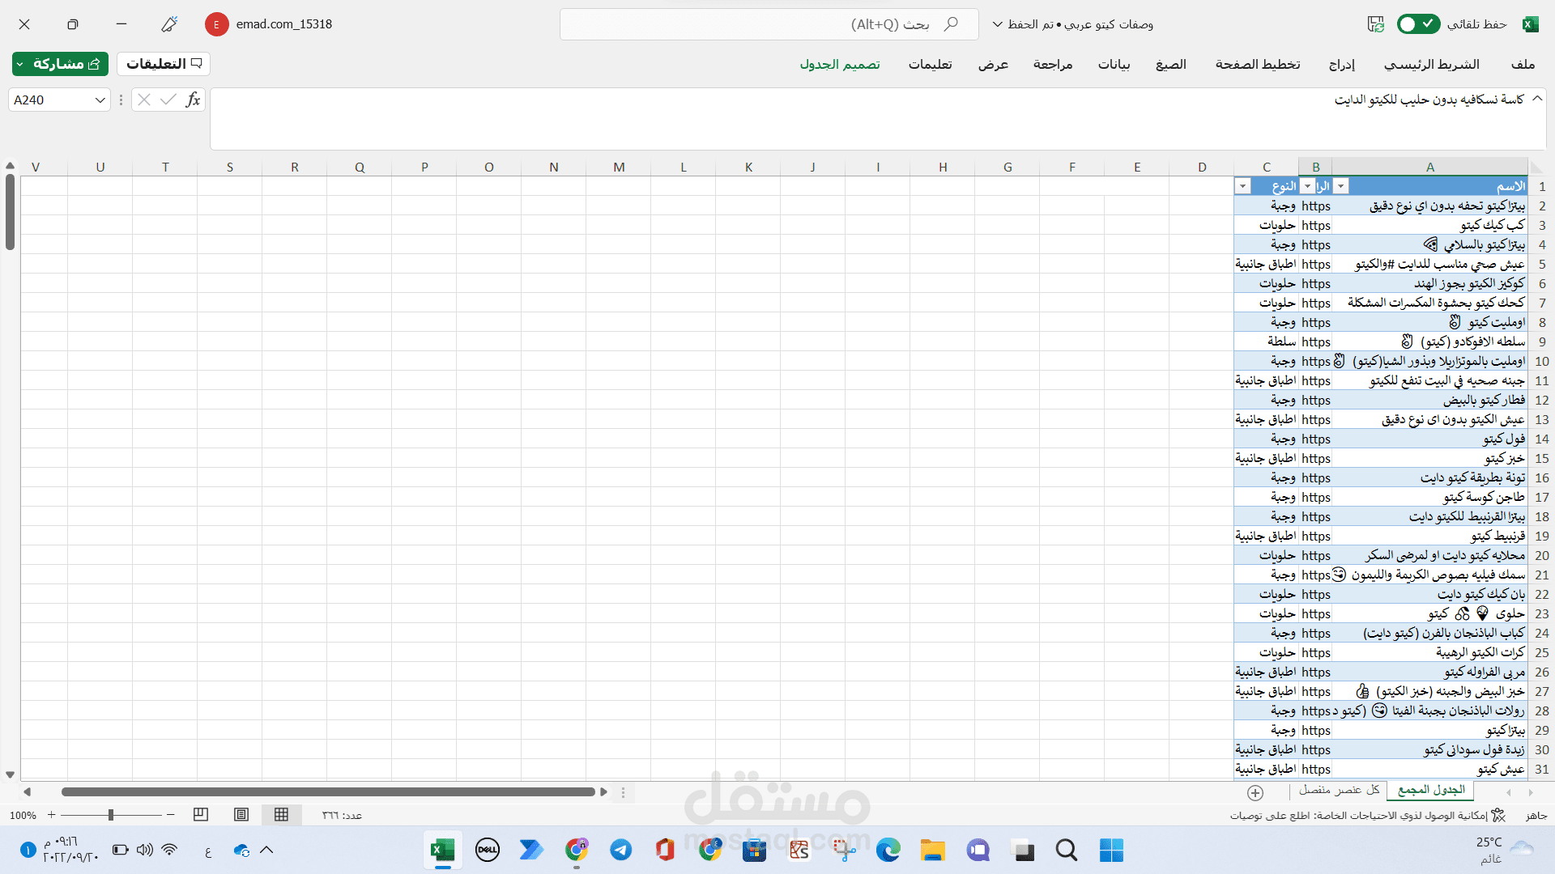Open the تصميم الجدول ribbon tab
Viewport: 1555px width, 874px height.
(840, 64)
